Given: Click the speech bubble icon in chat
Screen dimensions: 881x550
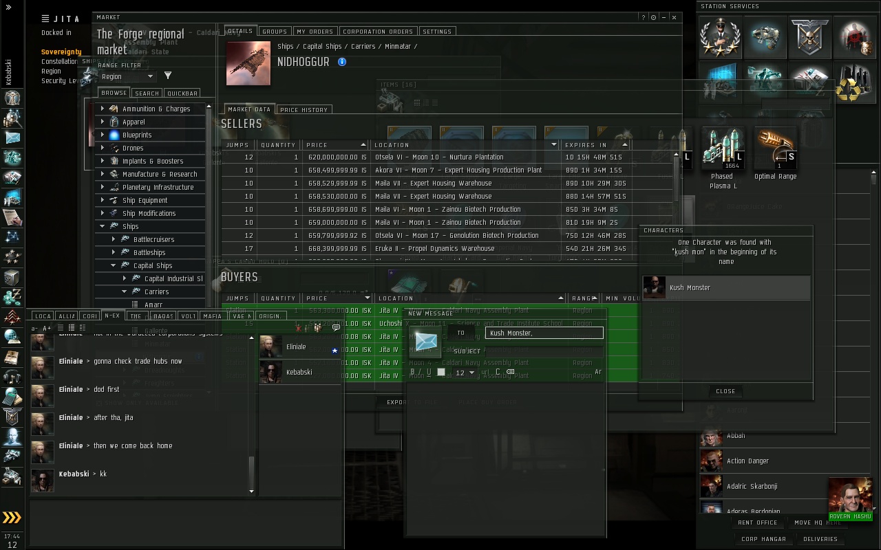Looking at the screenshot, I should click(x=336, y=328).
